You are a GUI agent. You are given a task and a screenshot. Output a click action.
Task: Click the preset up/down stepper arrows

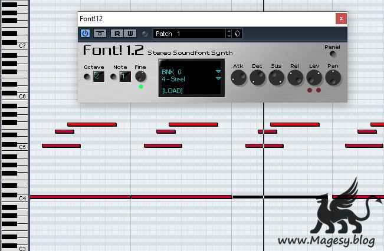tap(229, 34)
